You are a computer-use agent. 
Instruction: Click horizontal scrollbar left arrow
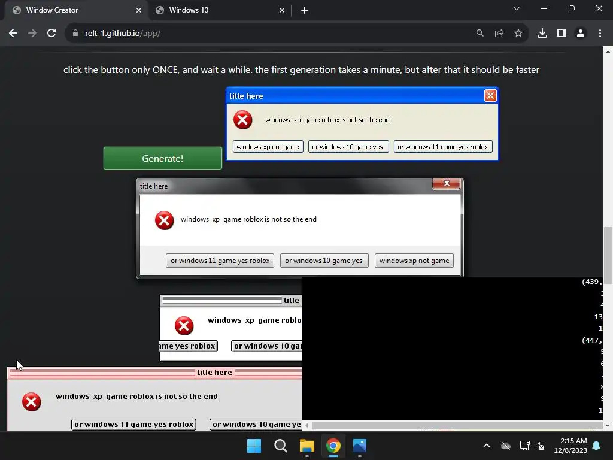pyautogui.click(x=306, y=425)
